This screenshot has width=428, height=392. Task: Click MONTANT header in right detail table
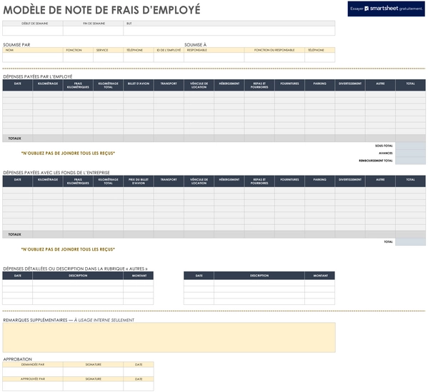(320, 276)
